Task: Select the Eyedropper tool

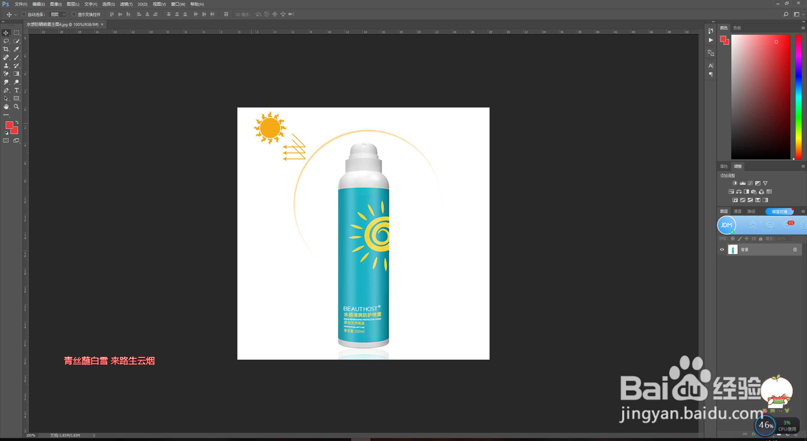Action: 16,49
